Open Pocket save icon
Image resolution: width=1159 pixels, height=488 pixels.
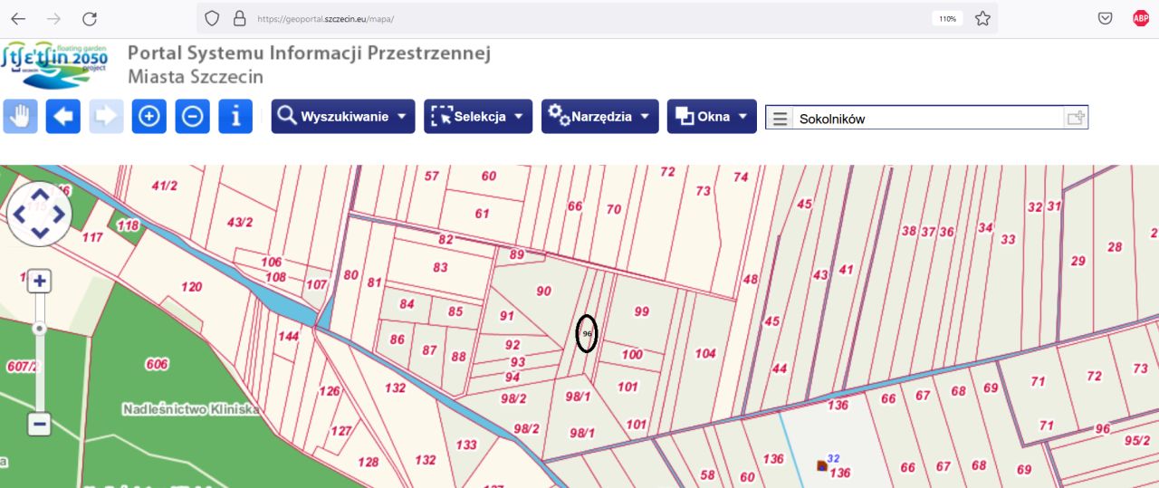pos(1106,18)
